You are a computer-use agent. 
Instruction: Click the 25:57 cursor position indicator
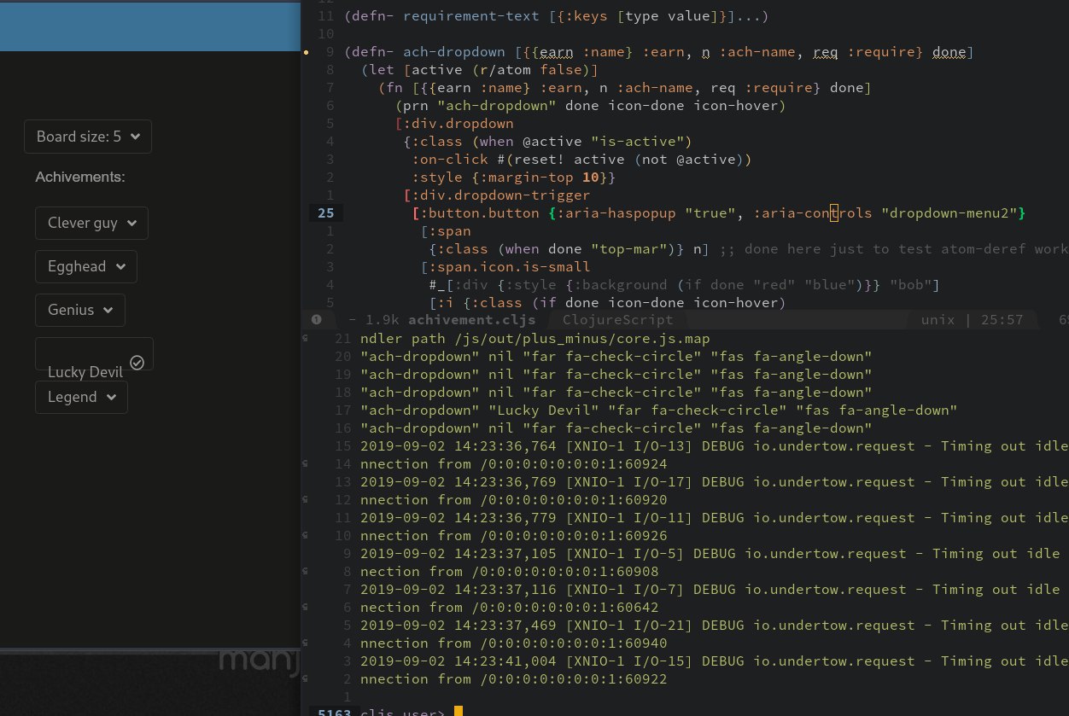click(x=1002, y=320)
